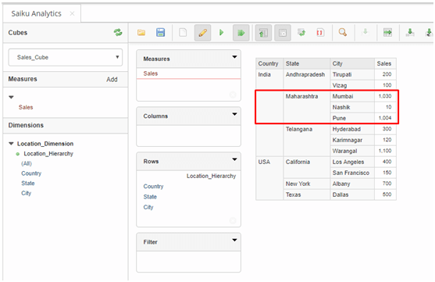Select State level in Dimensions tree
This screenshot has height=282, width=435.
pyautogui.click(x=28, y=184)
